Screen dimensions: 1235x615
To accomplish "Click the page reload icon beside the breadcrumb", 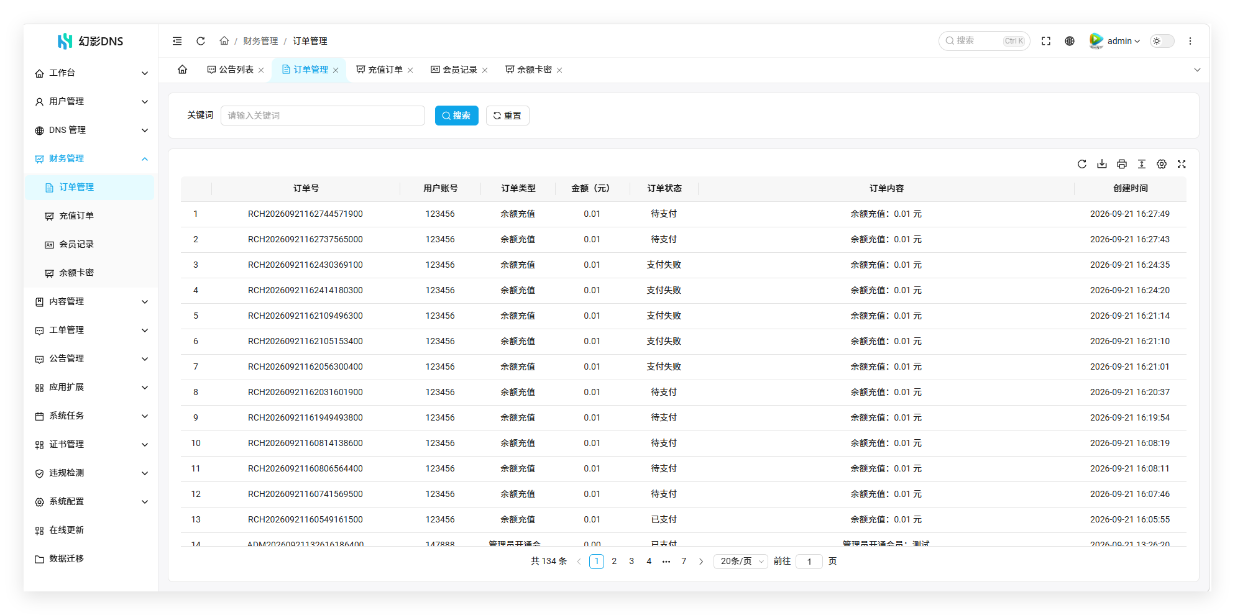I will click(201, 41).
